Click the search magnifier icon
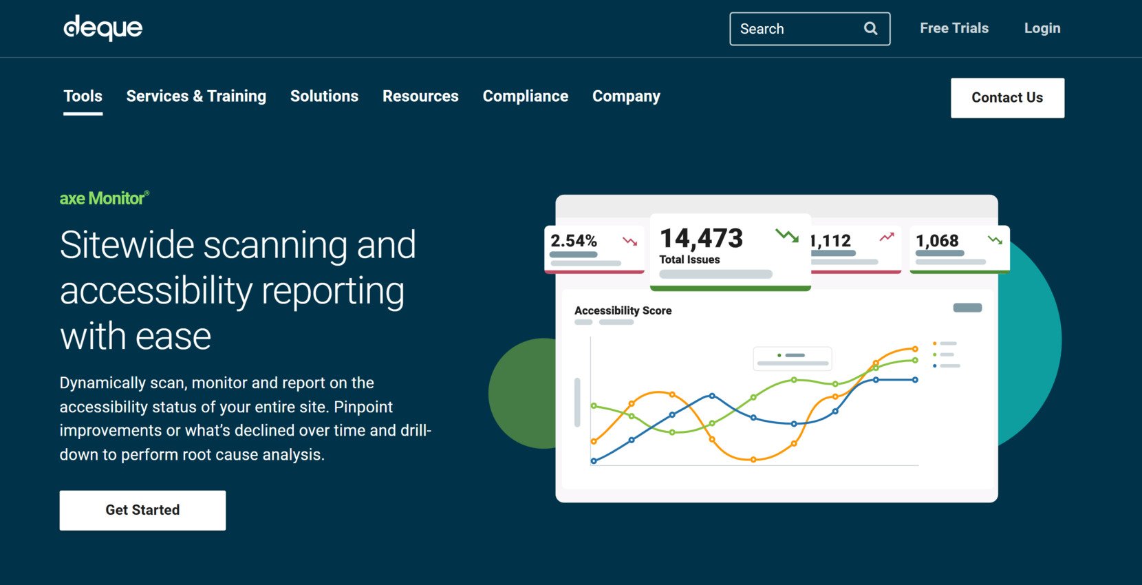 tap(870, 28)
